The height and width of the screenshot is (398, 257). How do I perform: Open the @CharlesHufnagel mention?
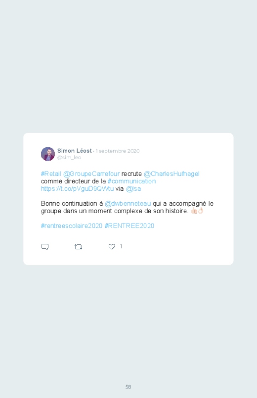click(x=171, y=174)
